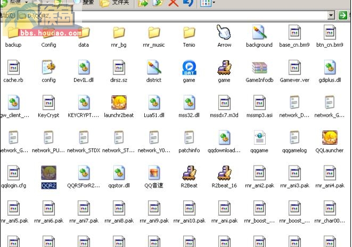The image size is (352, 247).
Task: Select the district image file
Action: pyautogui.click(x=154, y=72)
